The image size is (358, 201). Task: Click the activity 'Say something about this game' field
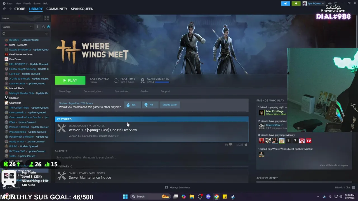(x=152, y=157)
